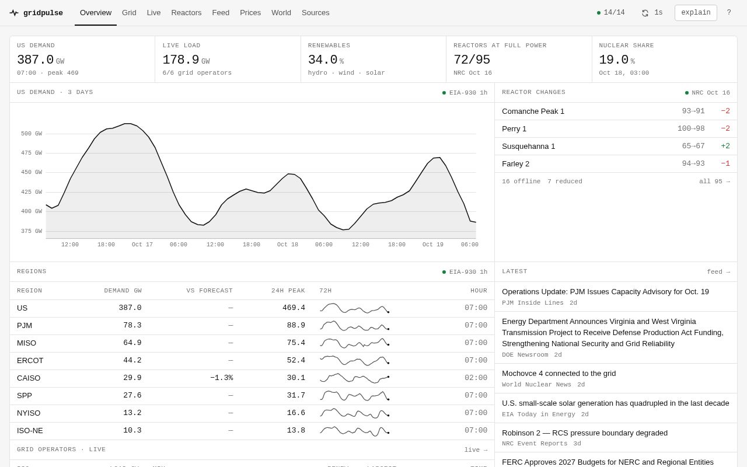
Task: Open the 'feed →' link in Latest
Action: tap(718, 272)
